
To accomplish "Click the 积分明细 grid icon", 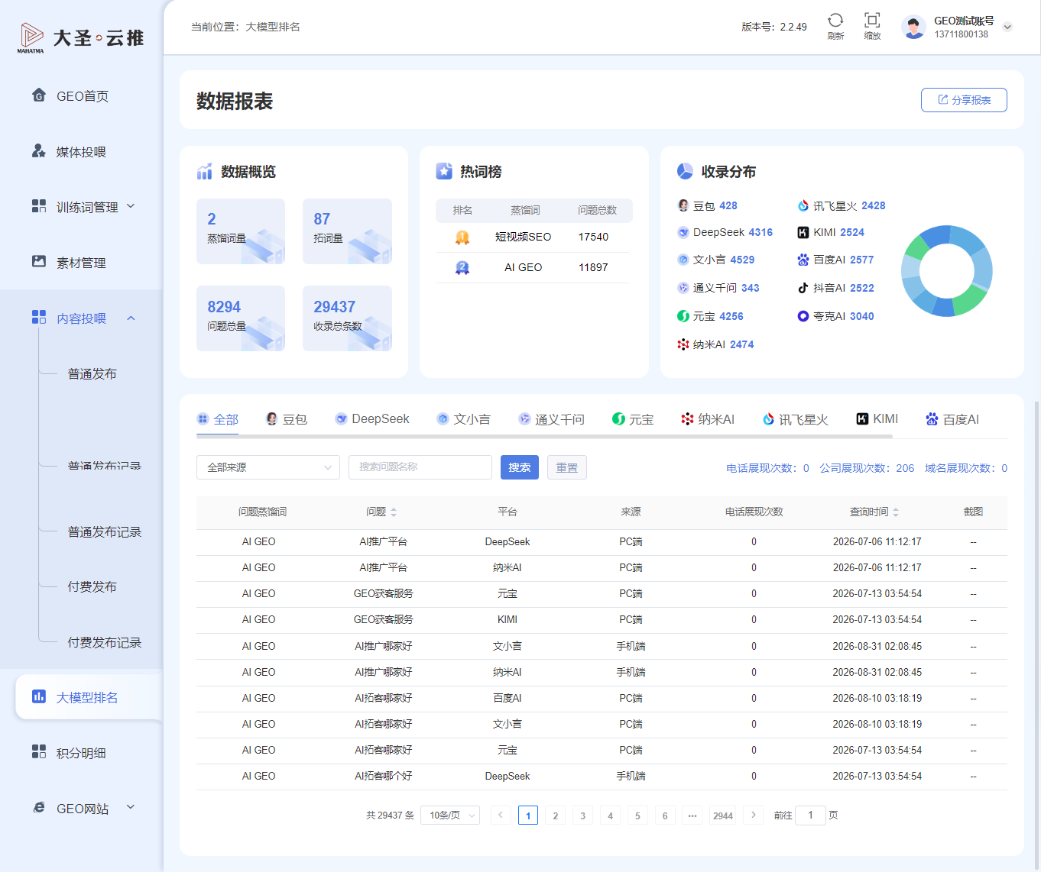I will tap(39, 752).
